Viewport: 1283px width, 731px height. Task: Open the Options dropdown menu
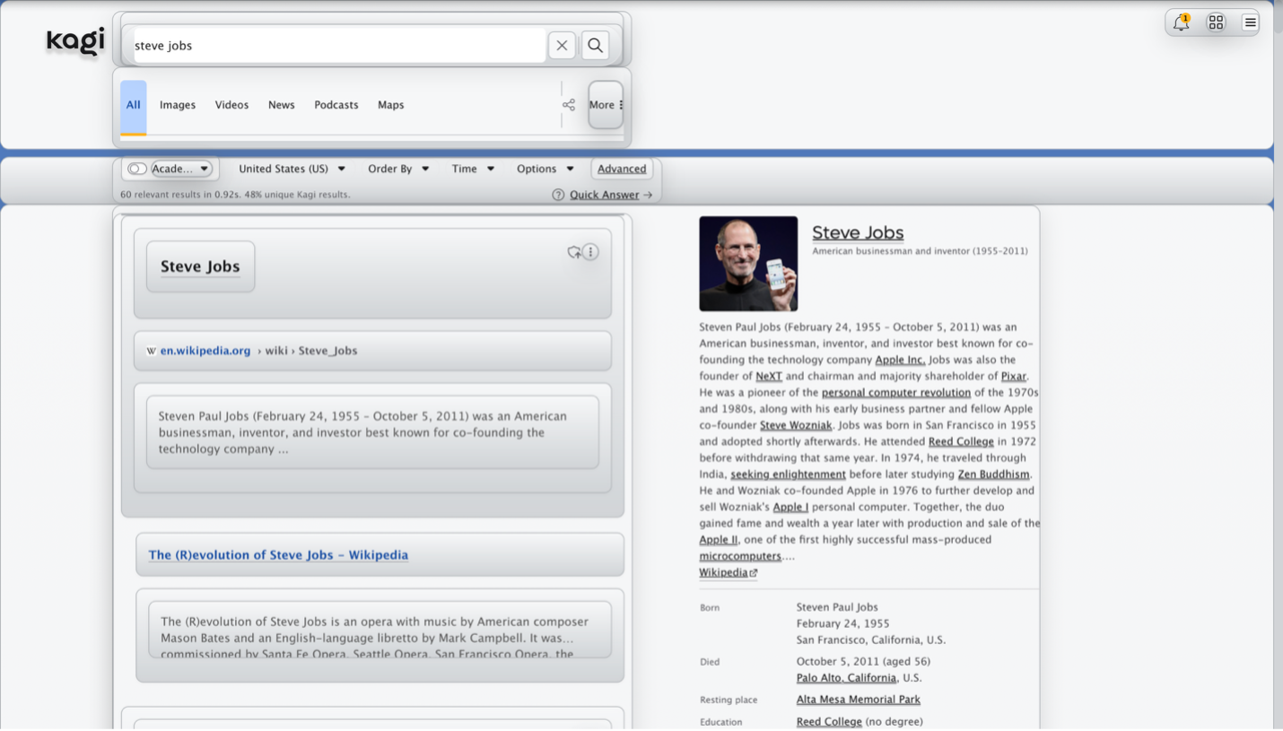pos(544,169)
